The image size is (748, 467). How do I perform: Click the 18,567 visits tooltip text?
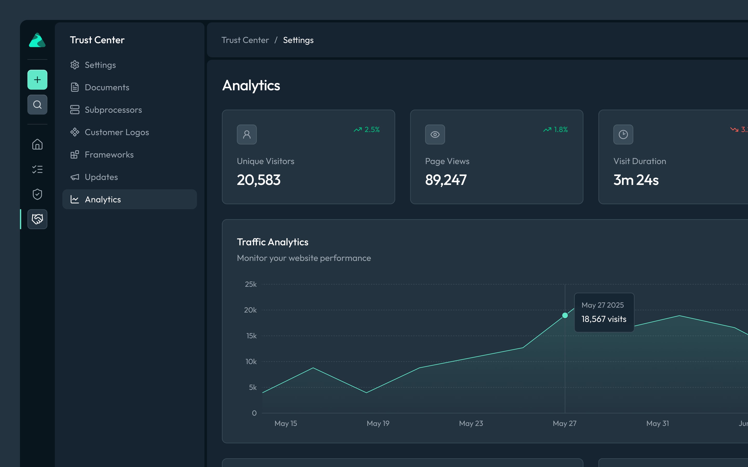point(604,319)
